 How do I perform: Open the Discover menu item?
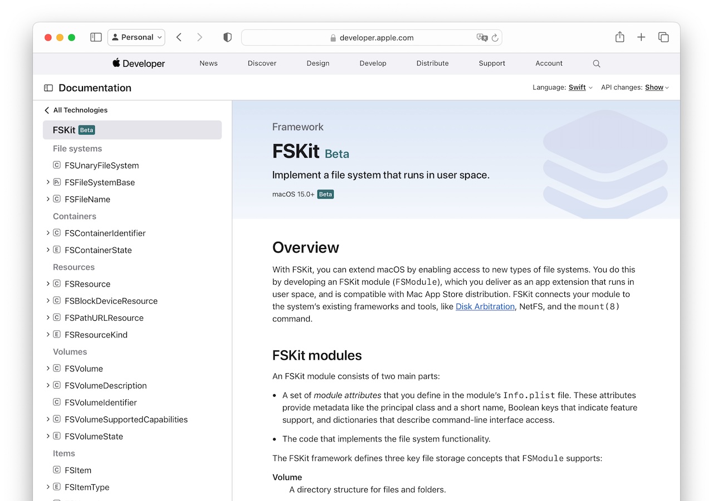click(262, 63)
